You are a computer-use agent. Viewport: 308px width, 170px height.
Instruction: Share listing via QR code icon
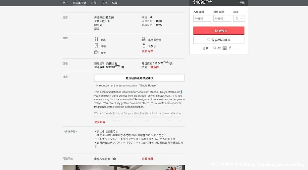pos(225,48)
